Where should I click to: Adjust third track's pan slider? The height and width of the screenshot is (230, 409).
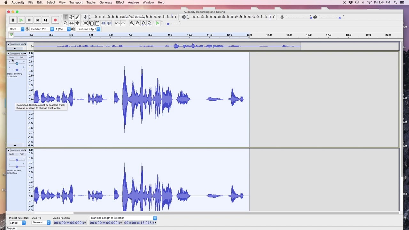pos(17,166)
